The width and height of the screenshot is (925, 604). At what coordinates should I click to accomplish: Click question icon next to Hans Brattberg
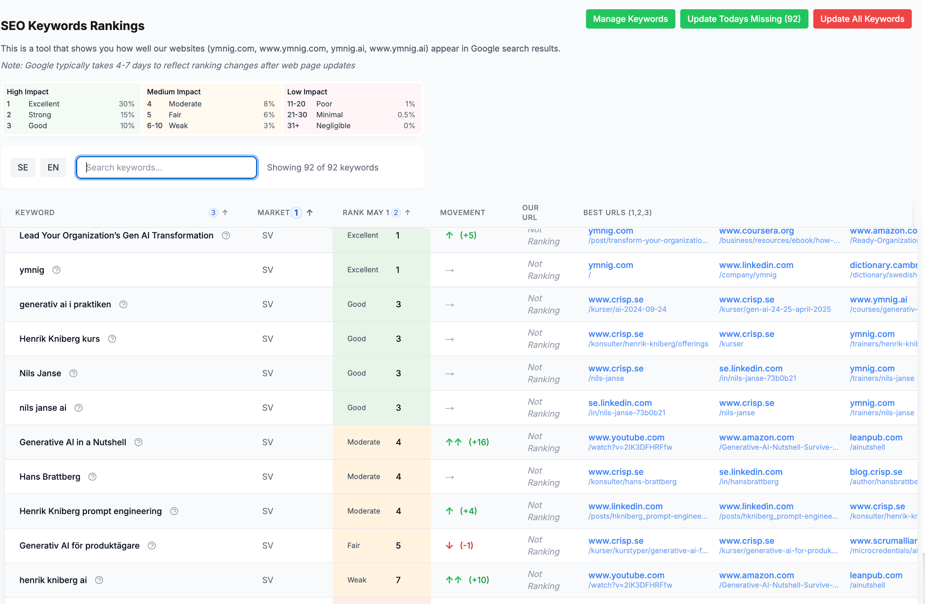92,477
